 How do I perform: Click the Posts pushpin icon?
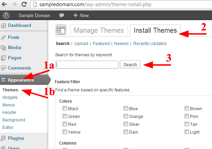(x=3, y=37)
